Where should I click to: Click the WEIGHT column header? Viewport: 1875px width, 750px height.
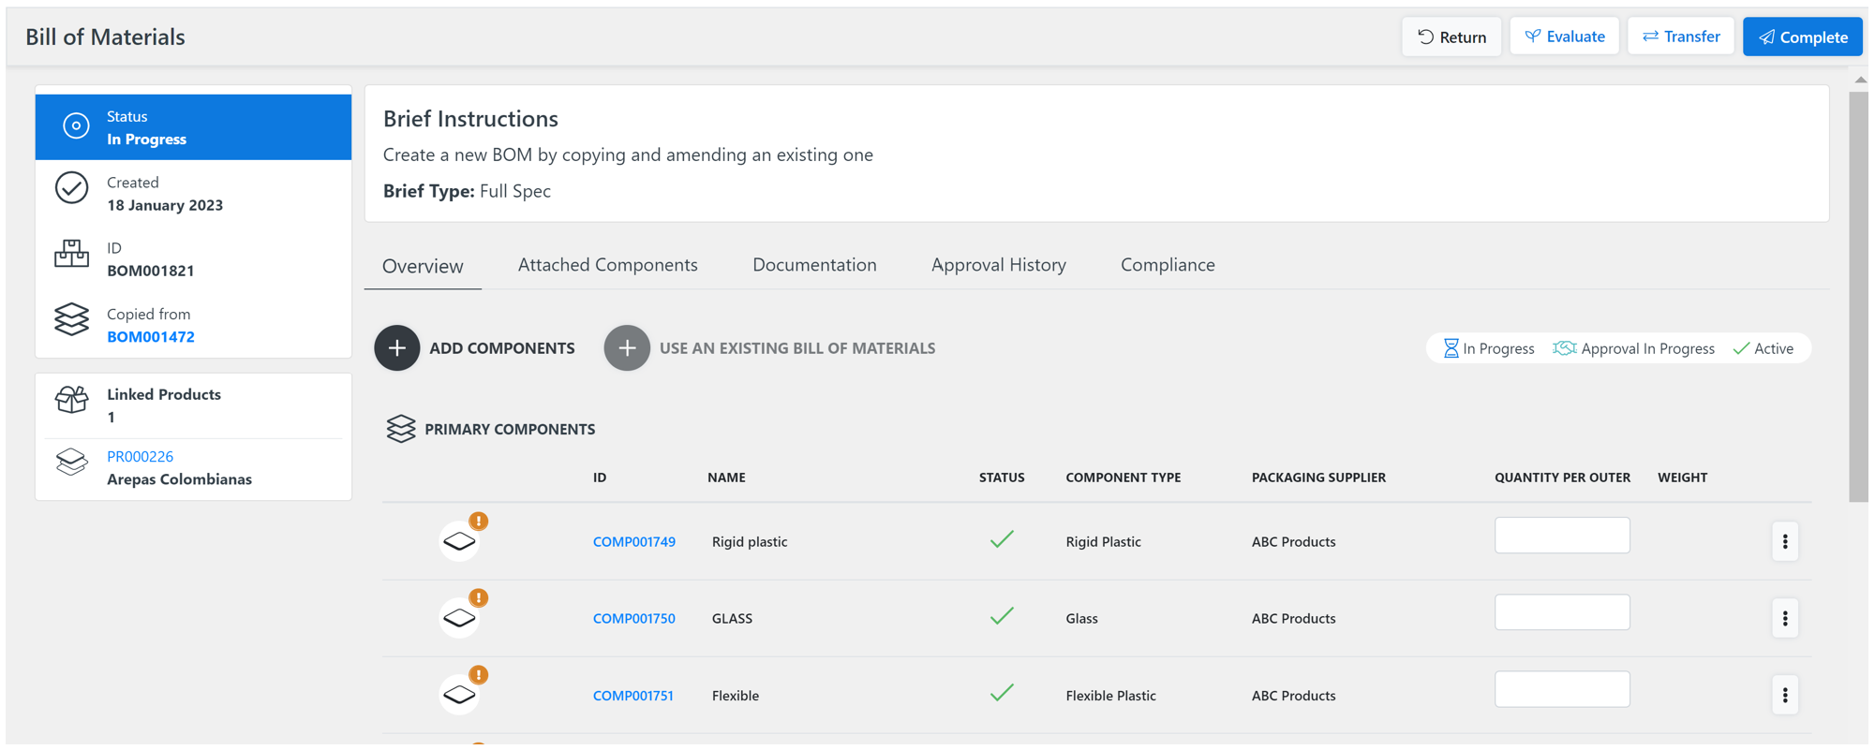(1682, 478)
